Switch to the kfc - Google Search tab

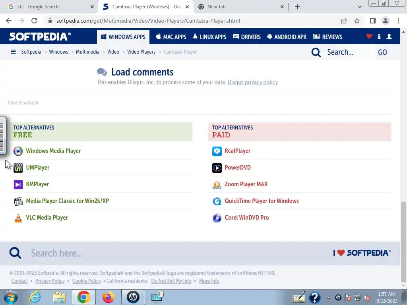[49, 7]
